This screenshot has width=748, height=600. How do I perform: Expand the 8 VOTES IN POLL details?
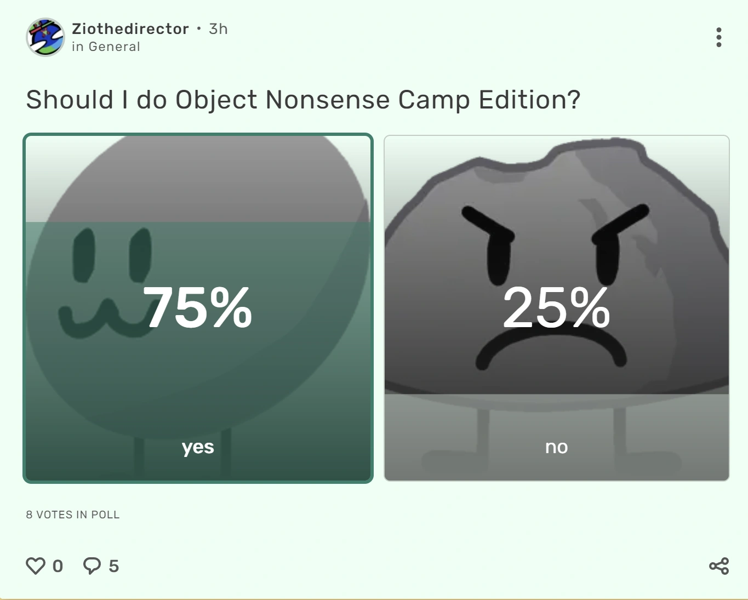coord(72,515)
